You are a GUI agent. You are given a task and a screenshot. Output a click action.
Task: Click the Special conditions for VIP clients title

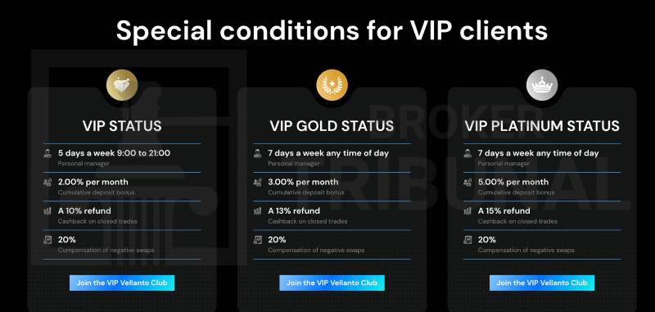[332, 30]
